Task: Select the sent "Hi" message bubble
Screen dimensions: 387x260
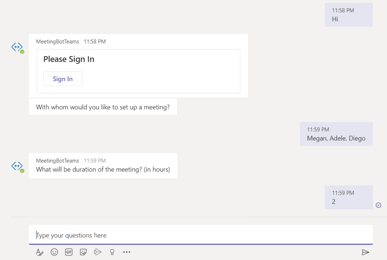Action: 348,15
